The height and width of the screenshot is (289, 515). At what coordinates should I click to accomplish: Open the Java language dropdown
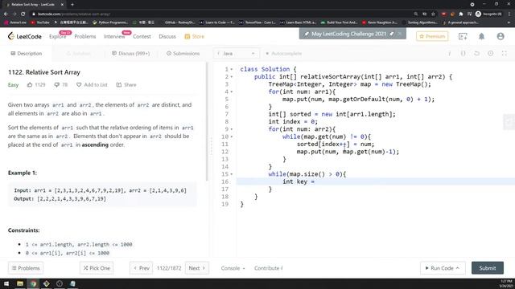(237, 54)
